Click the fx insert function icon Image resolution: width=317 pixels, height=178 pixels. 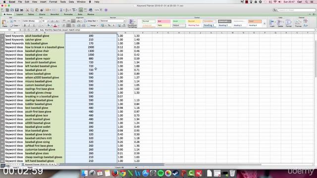[x=37, y=30]
